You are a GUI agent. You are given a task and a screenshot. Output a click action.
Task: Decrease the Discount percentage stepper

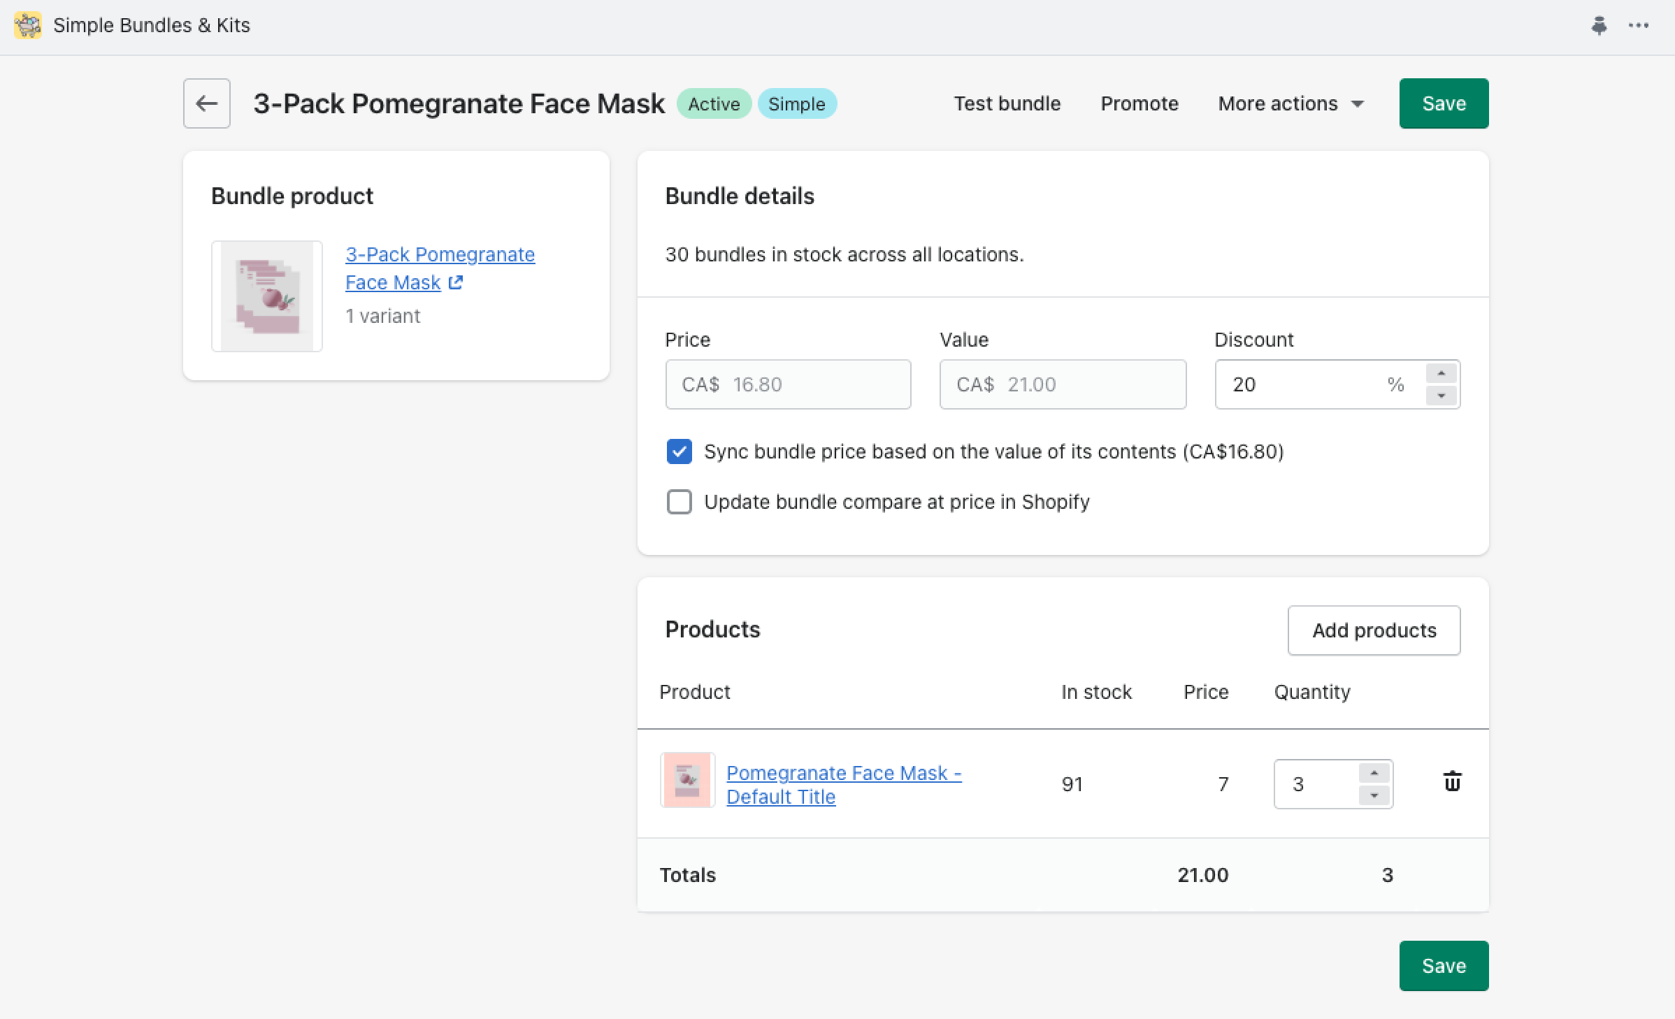click(1441, 396)
